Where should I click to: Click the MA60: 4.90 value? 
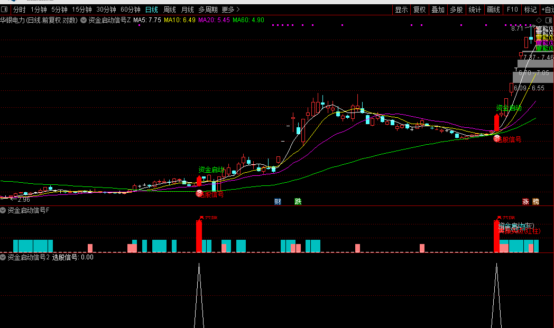248,20
